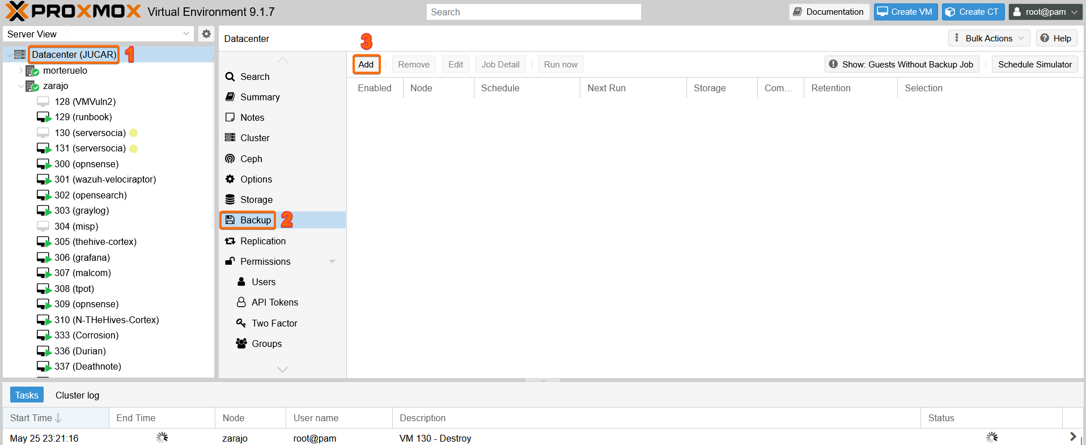Sort by the Schedule column header

coord(527,88)
